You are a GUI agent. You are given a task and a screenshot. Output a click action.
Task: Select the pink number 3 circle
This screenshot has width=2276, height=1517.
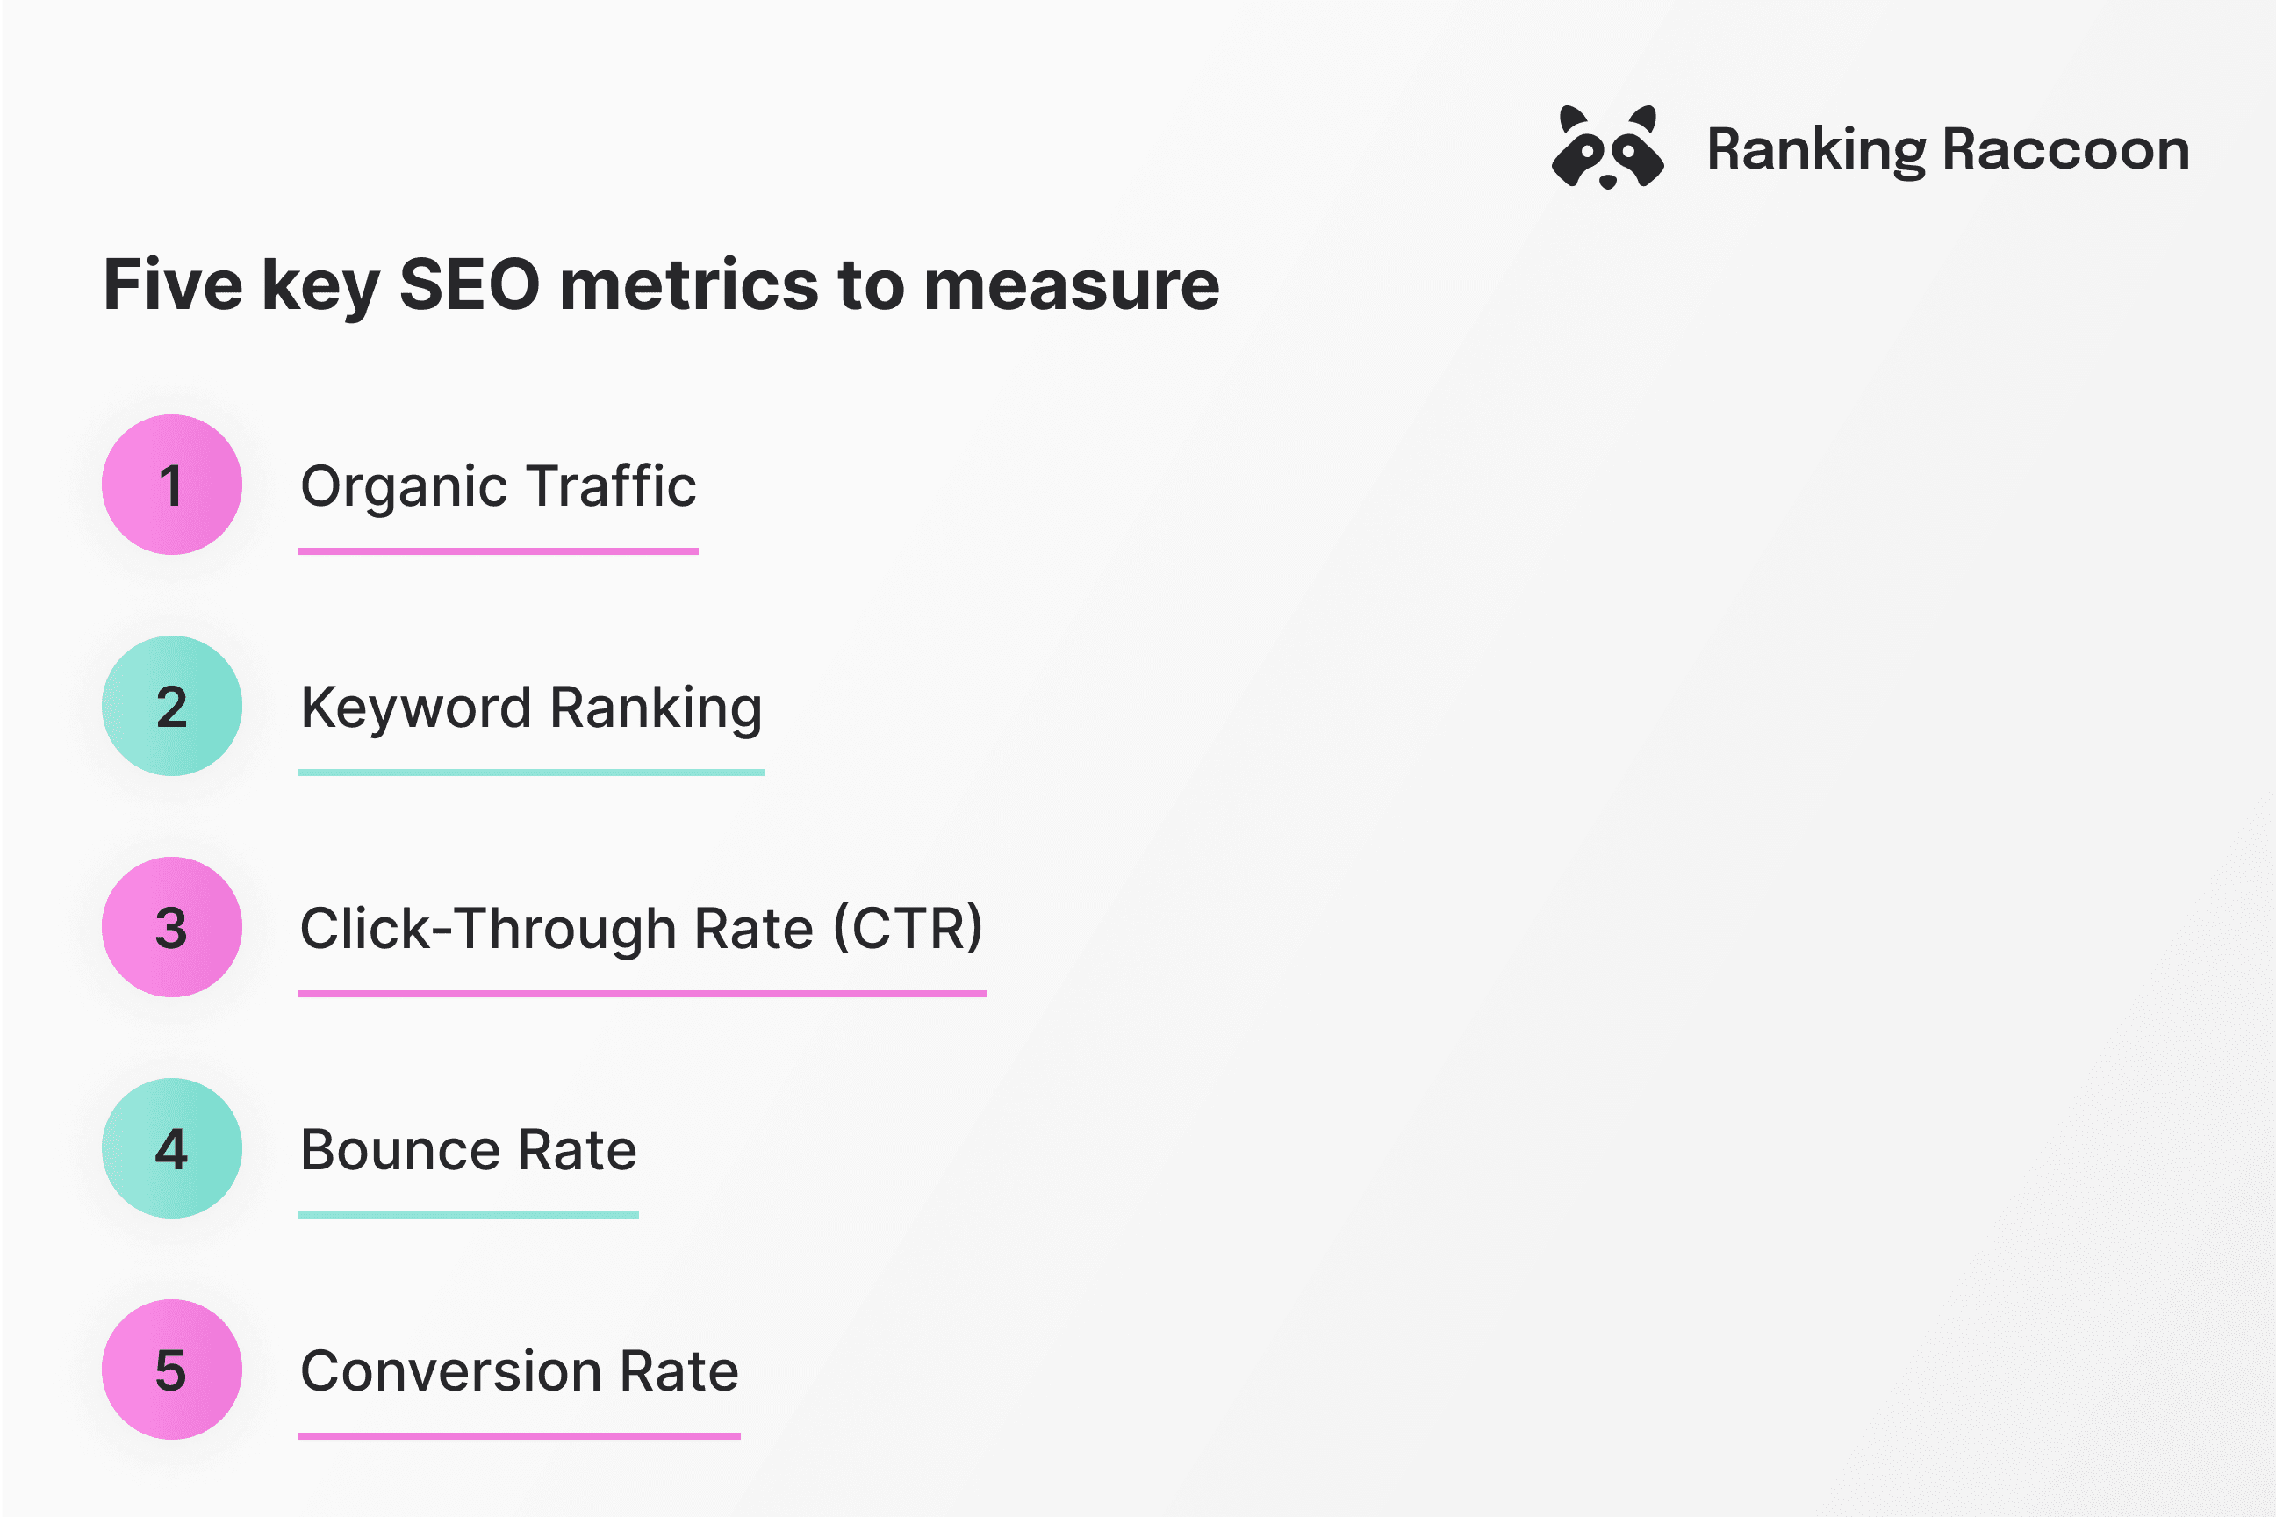(x=172, y=927)
